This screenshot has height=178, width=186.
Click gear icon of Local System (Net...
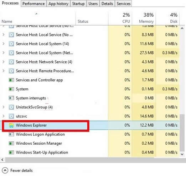click(x=11, y=53)
